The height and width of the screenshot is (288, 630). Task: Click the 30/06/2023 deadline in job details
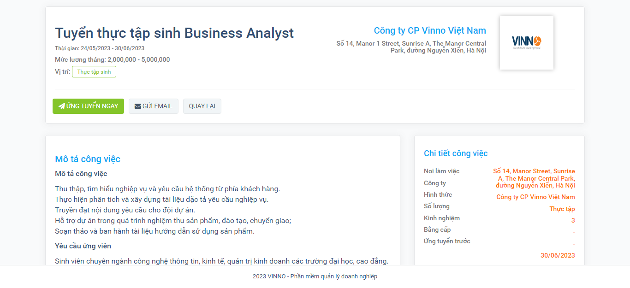pyautogui.click(x=558, y=255)
